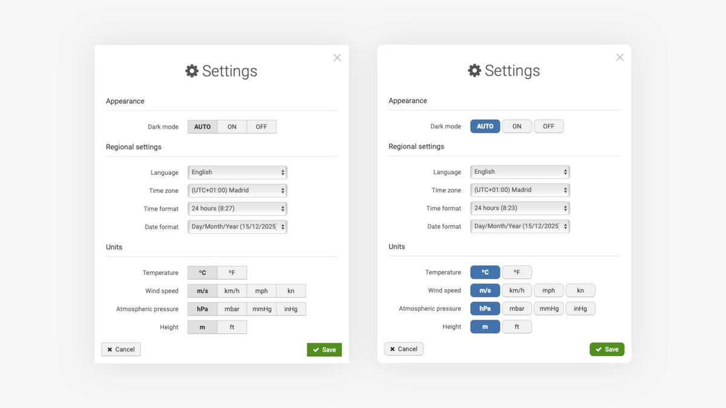Select mbar pressure unit in right dialog
726x408 pixels.
coord(517,308)
